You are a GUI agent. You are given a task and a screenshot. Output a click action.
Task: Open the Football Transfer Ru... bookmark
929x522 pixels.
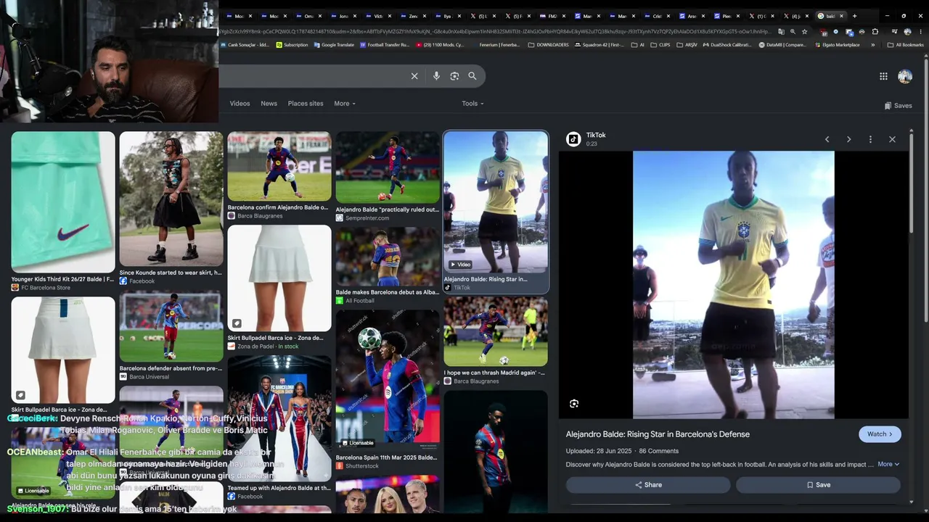[x=385, y=45]
